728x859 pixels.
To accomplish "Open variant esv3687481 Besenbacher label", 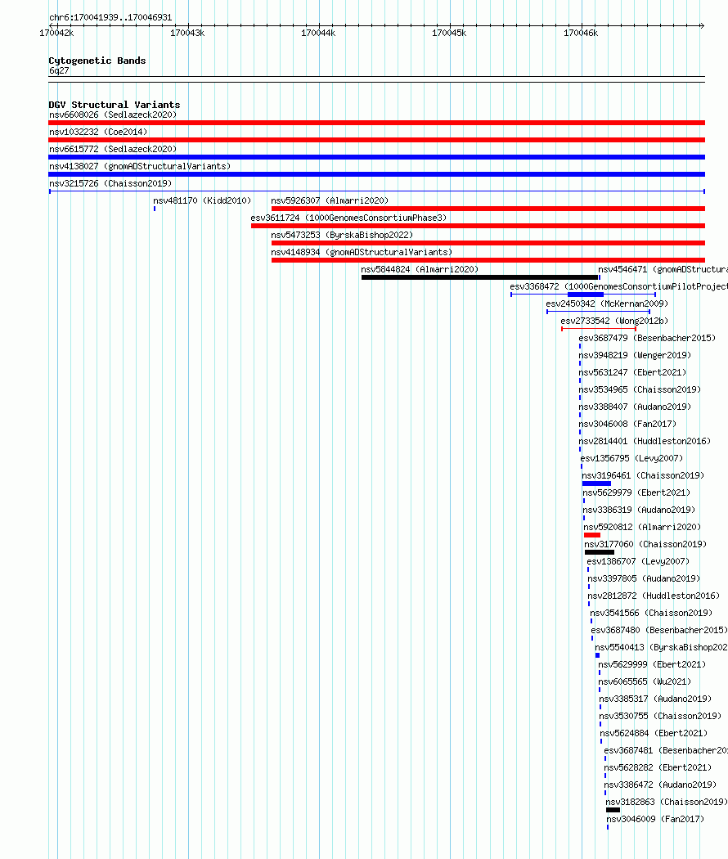I will tap(666, 750).
